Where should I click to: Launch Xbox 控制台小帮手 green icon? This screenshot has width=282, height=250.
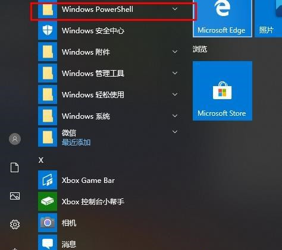click(x=48, y=201)
